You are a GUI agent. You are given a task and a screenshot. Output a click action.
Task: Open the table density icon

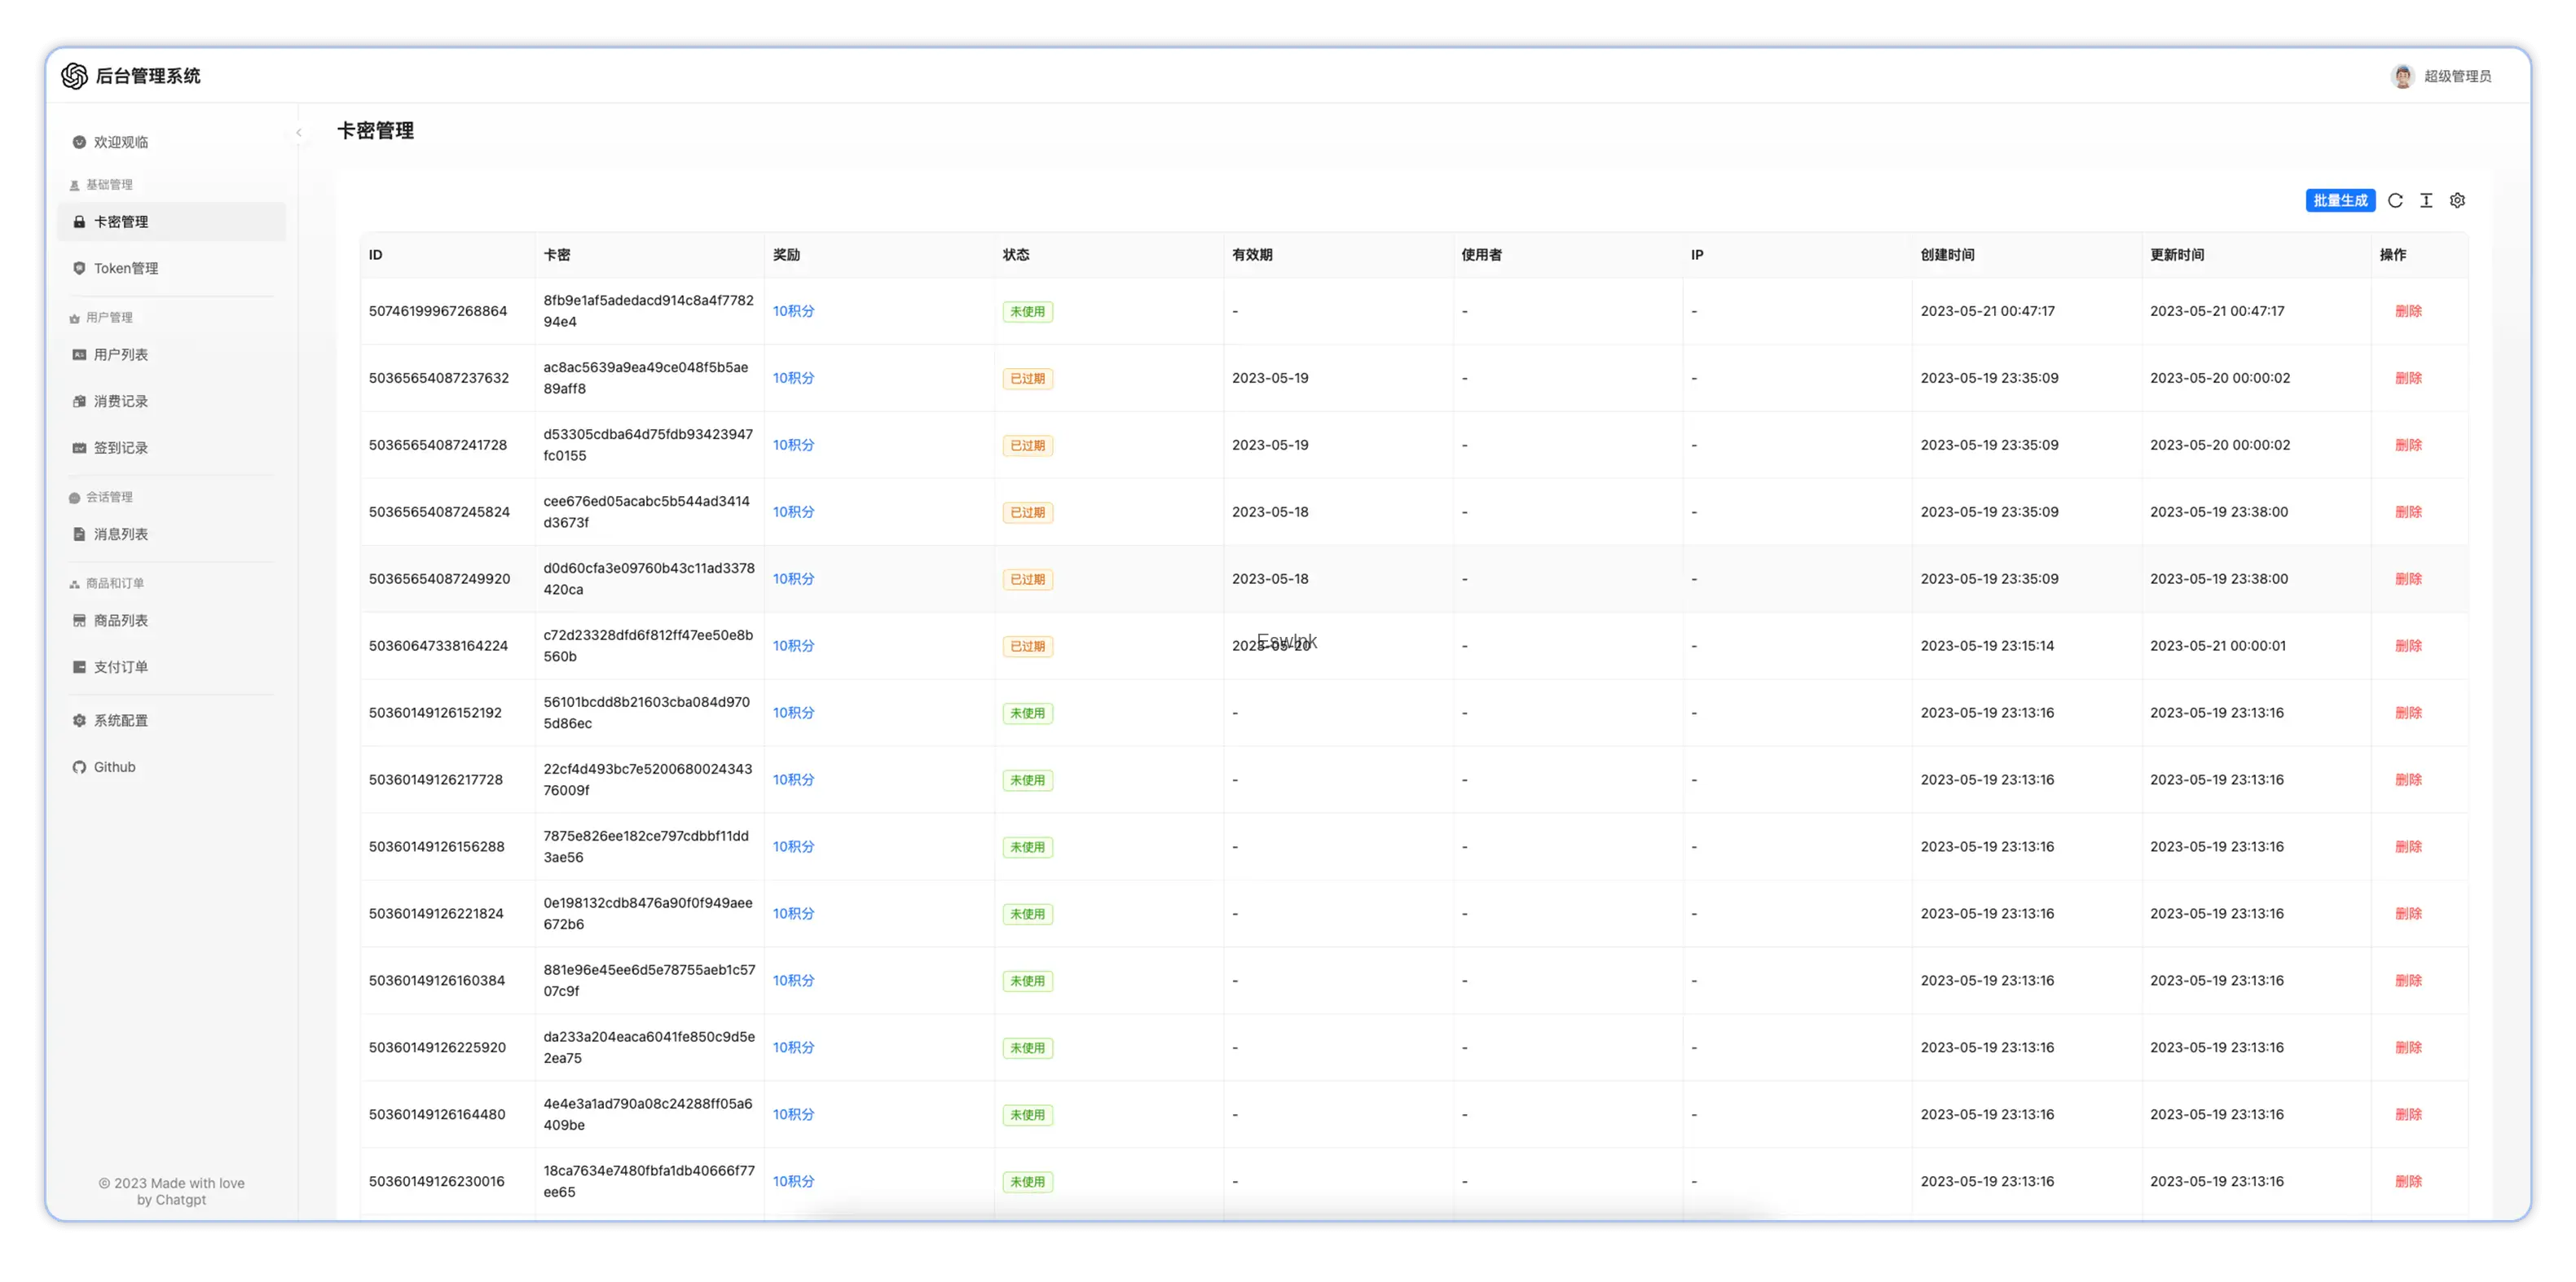click(2426, 201)
